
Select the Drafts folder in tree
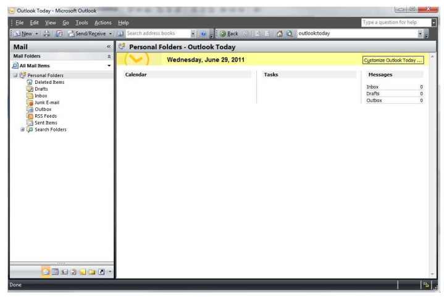41,89
